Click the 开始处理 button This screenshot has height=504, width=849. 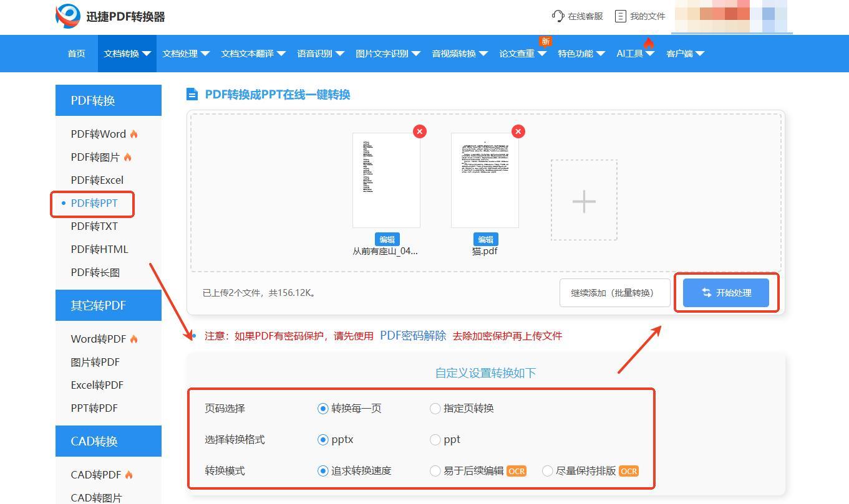coord(726,293)
